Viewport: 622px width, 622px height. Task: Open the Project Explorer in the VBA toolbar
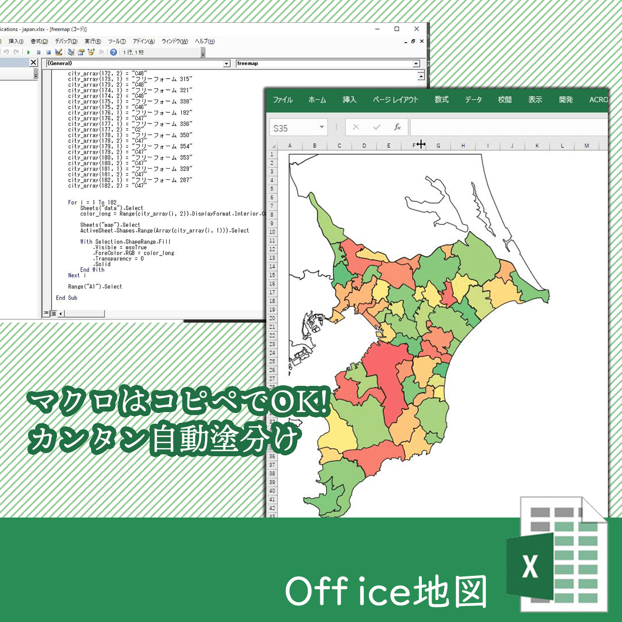coord(70,52)
